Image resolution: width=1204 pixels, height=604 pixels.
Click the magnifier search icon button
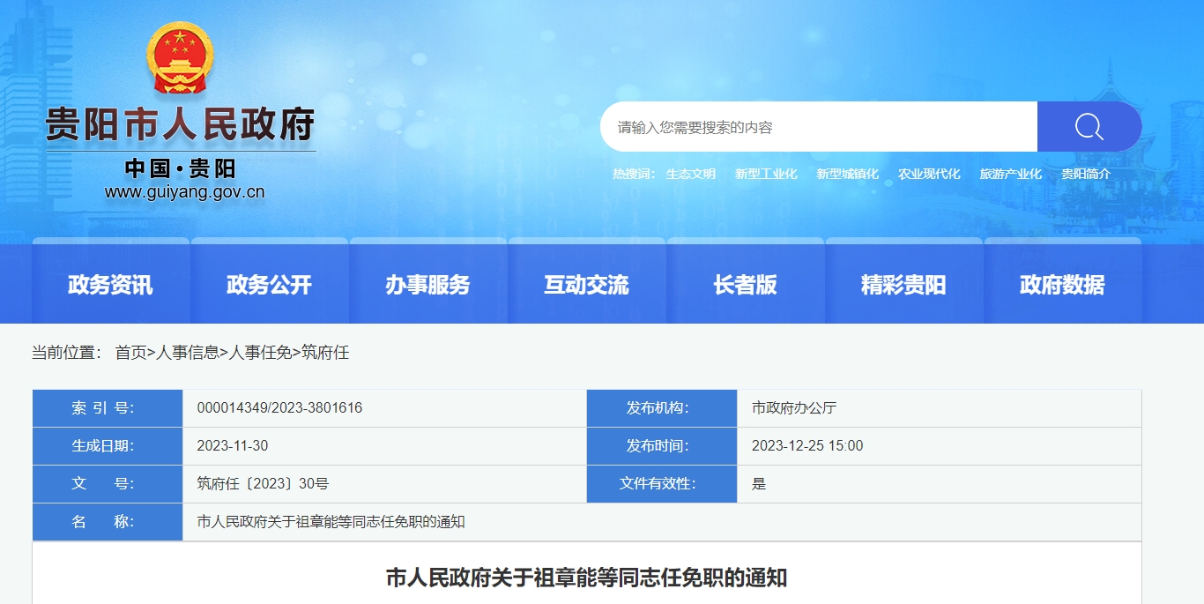(1089, 127)
